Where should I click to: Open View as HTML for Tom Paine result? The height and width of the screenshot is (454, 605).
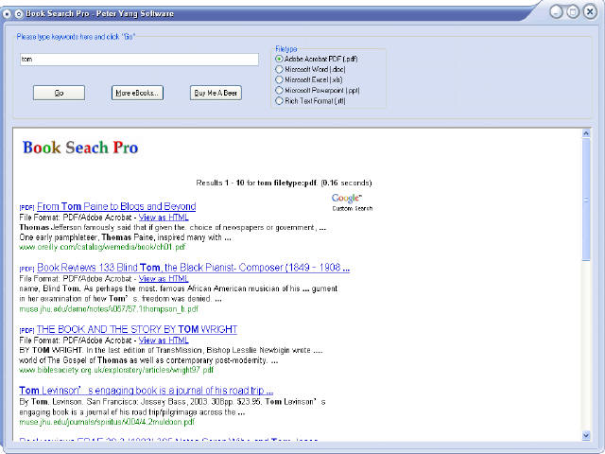[164, 218]
